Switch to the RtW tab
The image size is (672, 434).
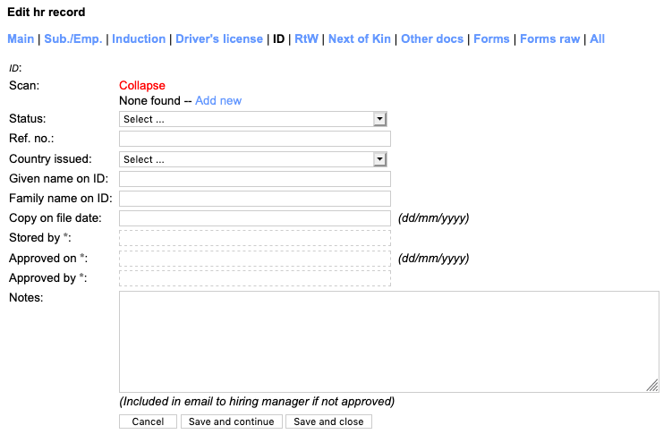pyautogui.click(x=306, y=39)
